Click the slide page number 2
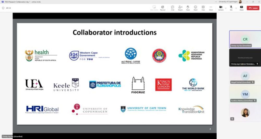261x139 pixels. 210,129
